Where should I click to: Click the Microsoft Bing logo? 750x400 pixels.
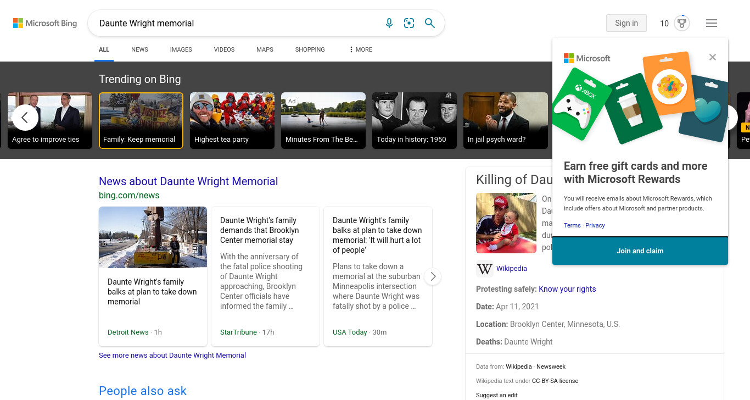point(45,23)
